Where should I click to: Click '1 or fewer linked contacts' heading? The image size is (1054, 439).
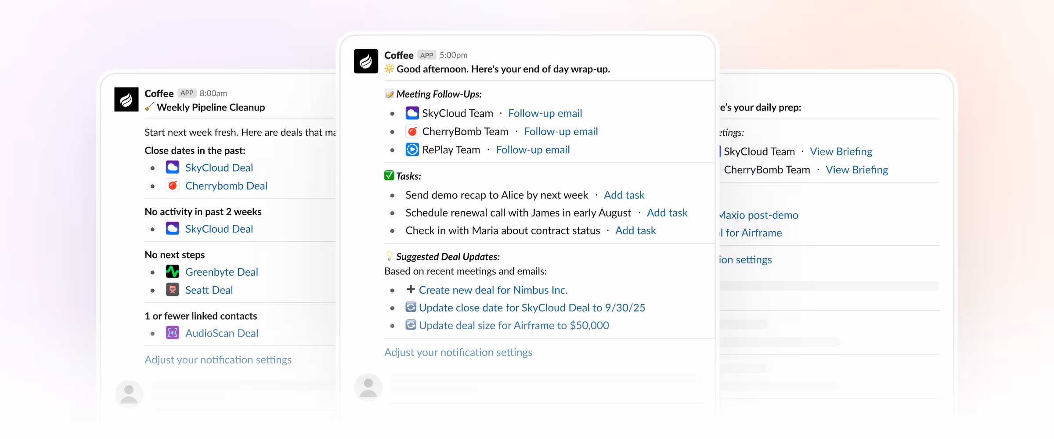pos(201,316)
